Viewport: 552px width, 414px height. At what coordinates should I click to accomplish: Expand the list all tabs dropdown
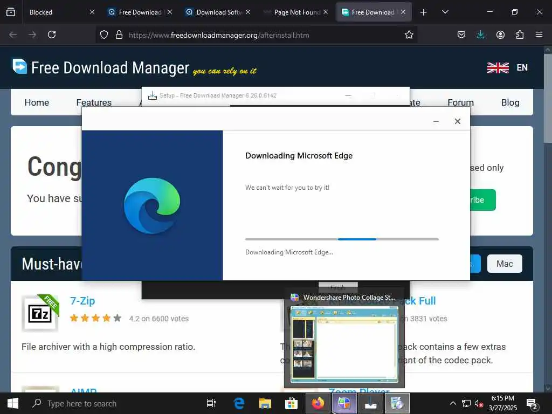coord(445,12)
